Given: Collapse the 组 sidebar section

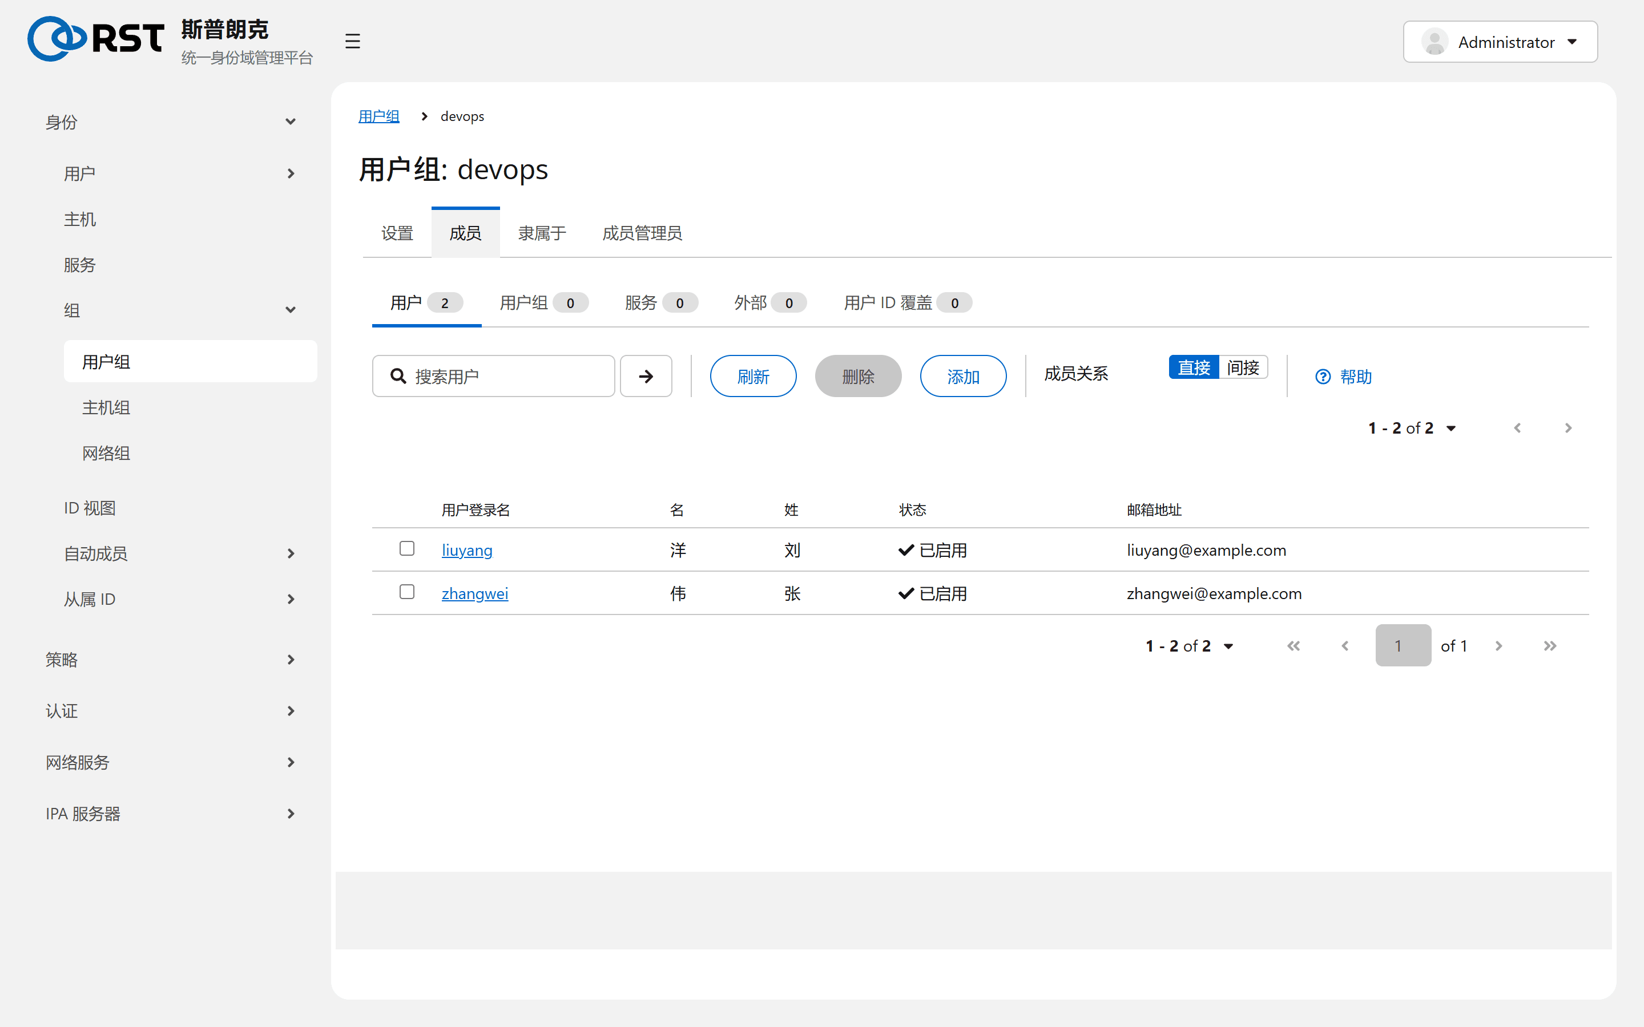Looking at the screenshot, I should click(180, 310).
